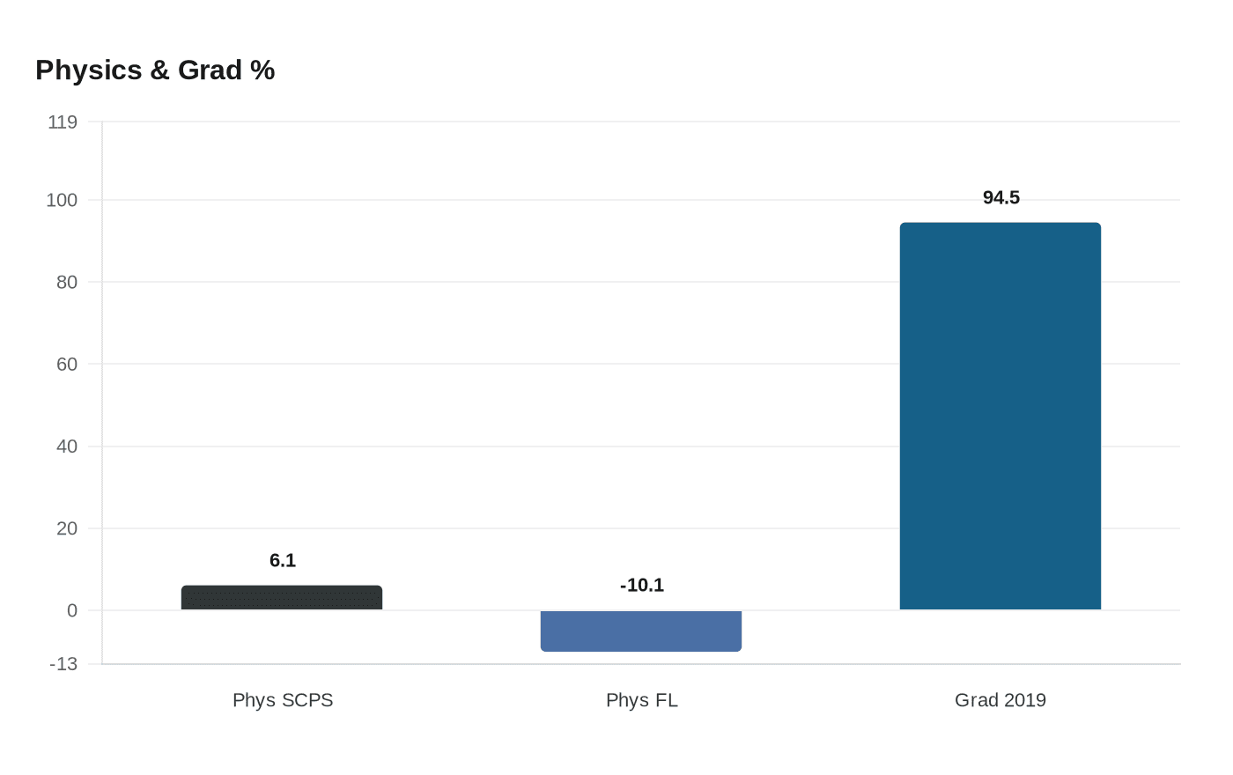
Task: Click the -10.1 data label
Action: click(x=642, y=586)
